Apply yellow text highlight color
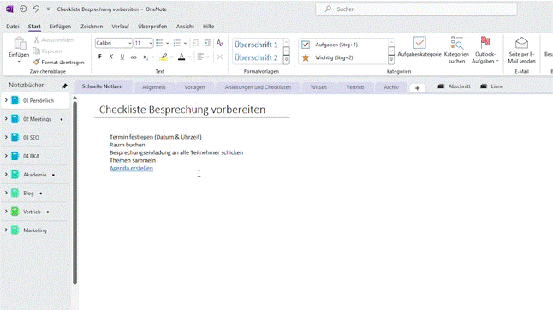The width and height of the screenshot is (553, 310). (164, 57)
